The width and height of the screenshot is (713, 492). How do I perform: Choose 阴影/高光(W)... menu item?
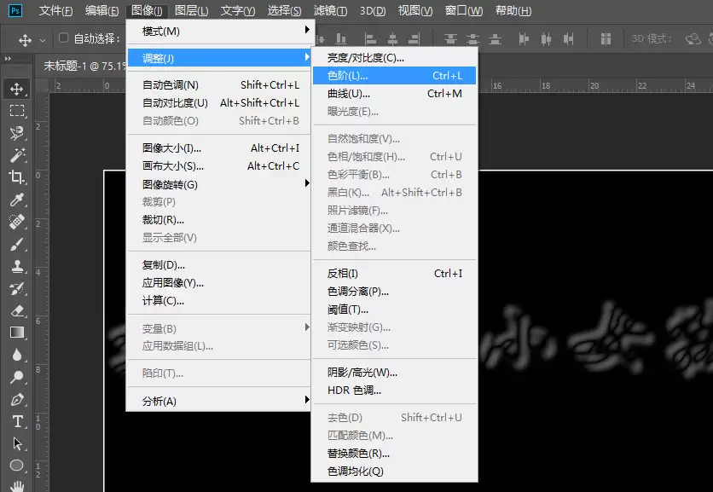(394, 373)
